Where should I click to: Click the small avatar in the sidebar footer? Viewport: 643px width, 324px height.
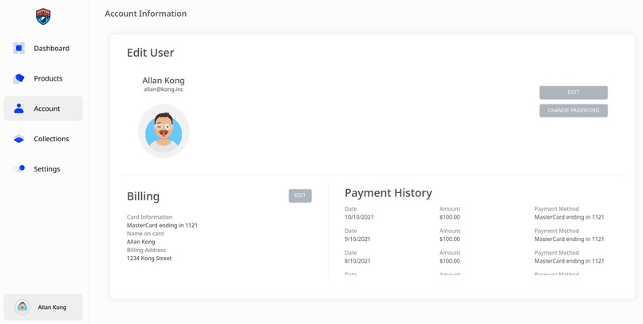(x=22, y=307)
